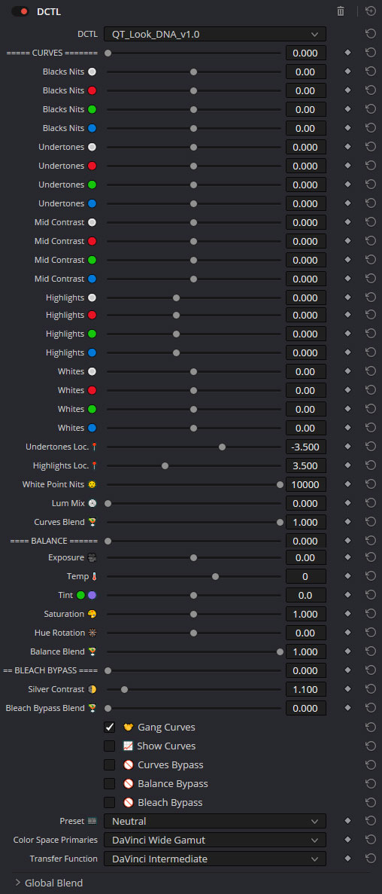
Task: Uncheck the Gang Curves checkbox
Action: tap(109, 727)
